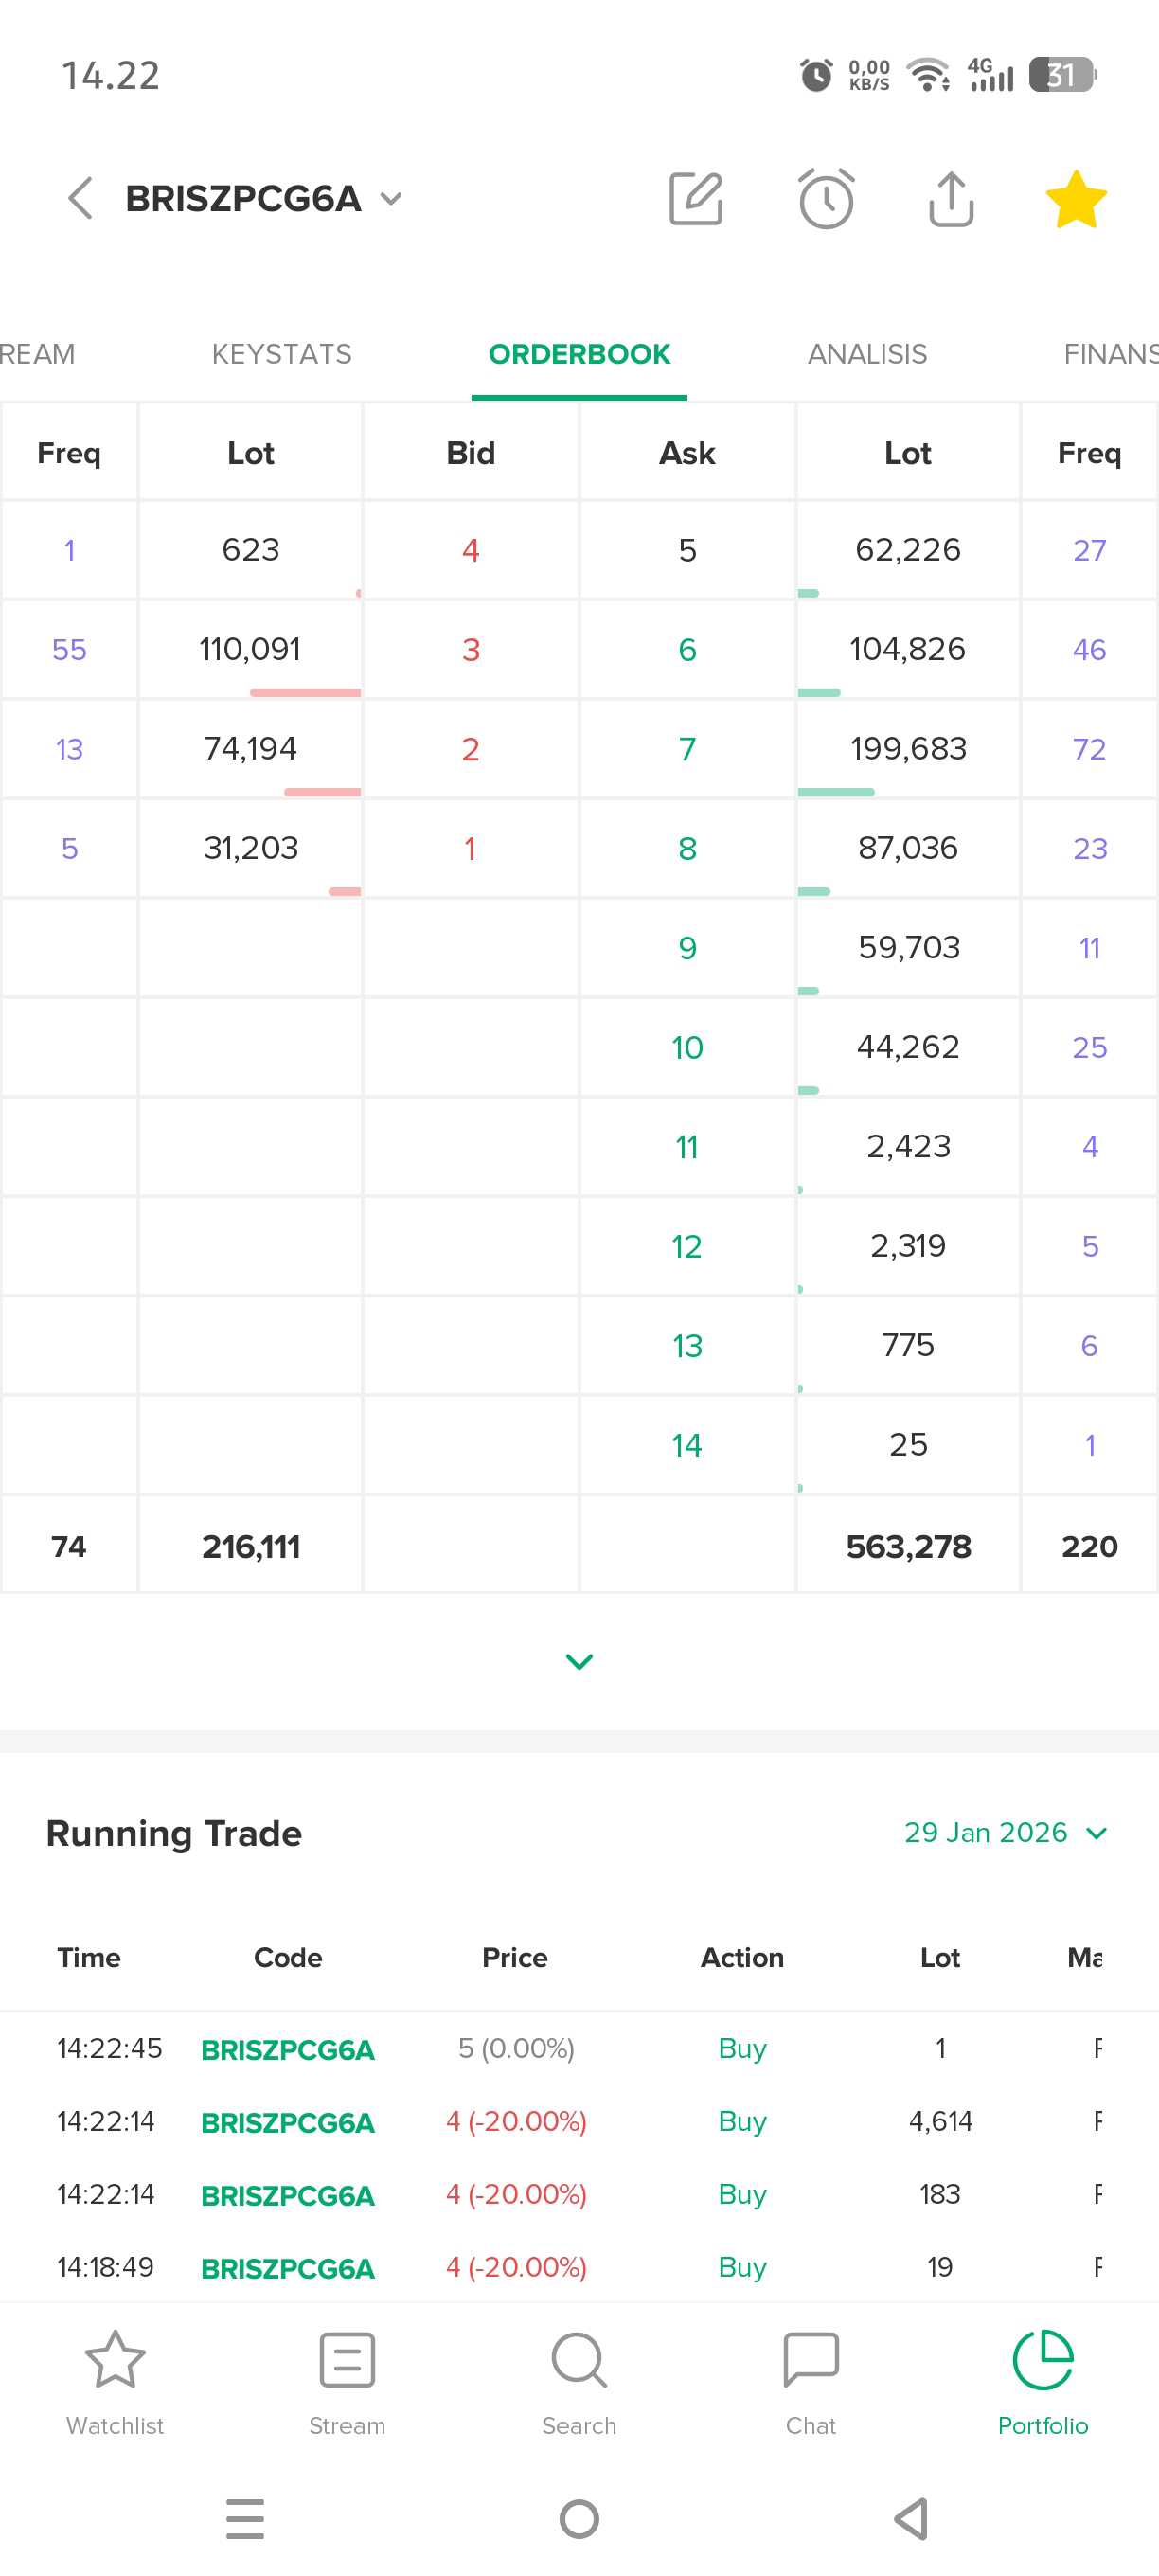1159x2576 pixels.
Task: Open the edit note icon
Action: pyautogui.click(x=695, y=198)
